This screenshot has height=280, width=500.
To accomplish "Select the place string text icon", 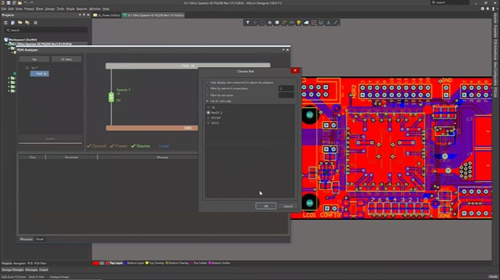I will (329, 22).
